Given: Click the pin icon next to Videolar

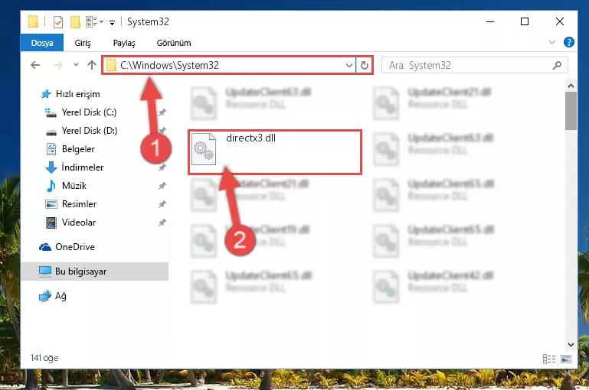Looking at the screenshot, I should (162, 223).
